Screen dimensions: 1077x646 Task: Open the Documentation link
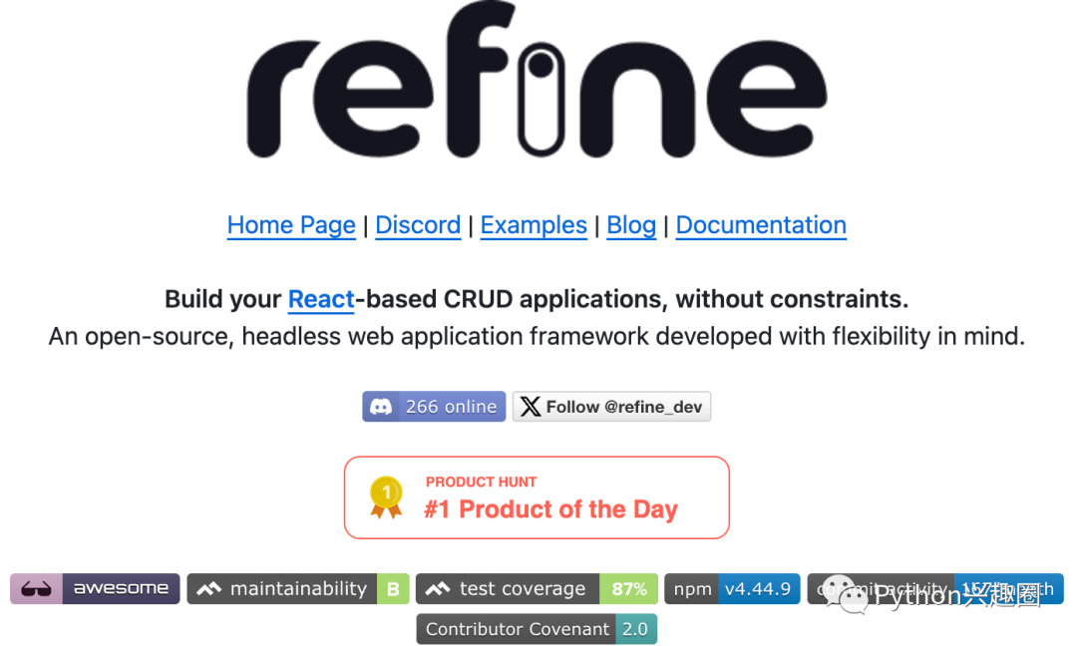(x=761, y=225)
